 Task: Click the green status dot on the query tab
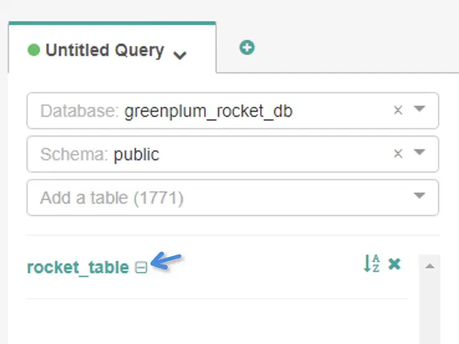tap(34, 50)
